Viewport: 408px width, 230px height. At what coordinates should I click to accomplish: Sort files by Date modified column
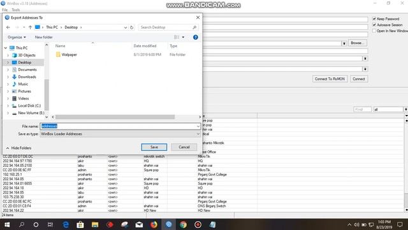coord(145,46)
